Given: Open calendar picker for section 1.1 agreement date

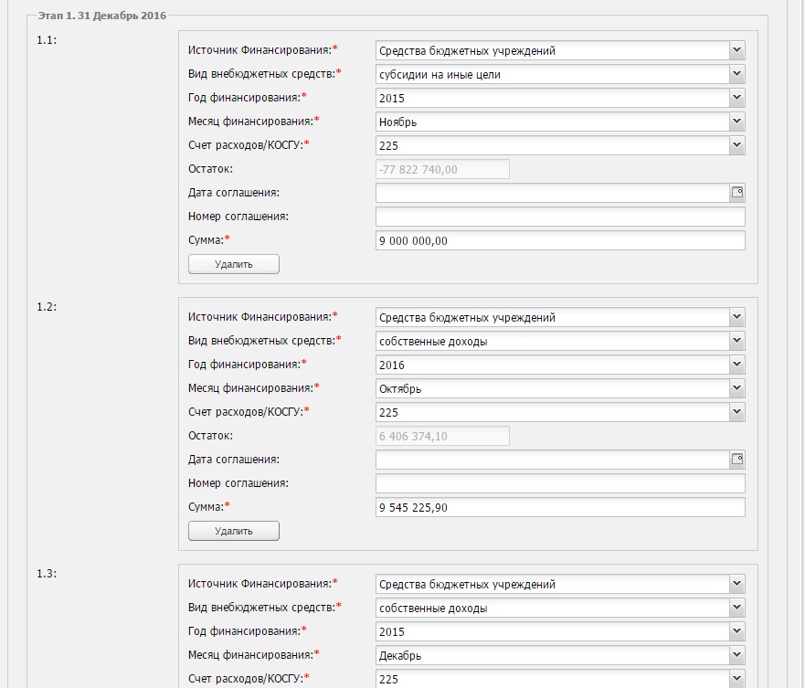Looking at the screenshot, I should click(737, 193).
